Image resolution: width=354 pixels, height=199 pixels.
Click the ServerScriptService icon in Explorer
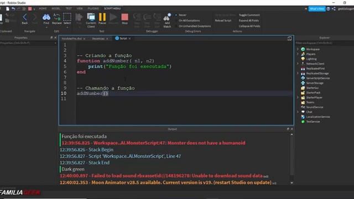303,78
